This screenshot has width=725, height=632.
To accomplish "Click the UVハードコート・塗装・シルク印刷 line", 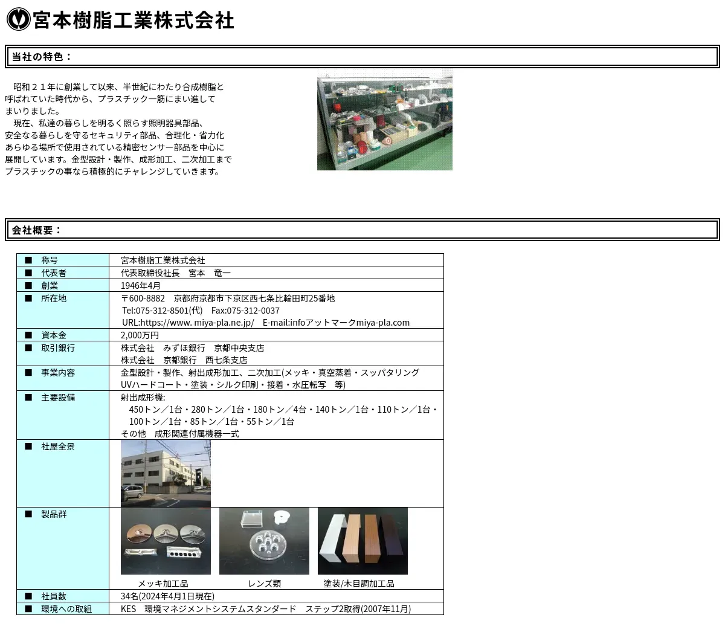I will pos(233,385).
